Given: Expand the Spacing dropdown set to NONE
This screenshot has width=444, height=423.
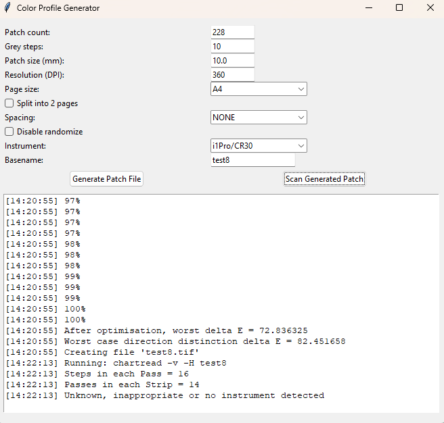Looking at the screenshot, I should [x=259, y=118].
